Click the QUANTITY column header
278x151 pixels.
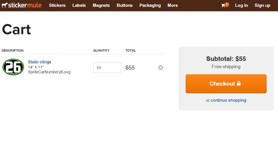tap(102, 51)
